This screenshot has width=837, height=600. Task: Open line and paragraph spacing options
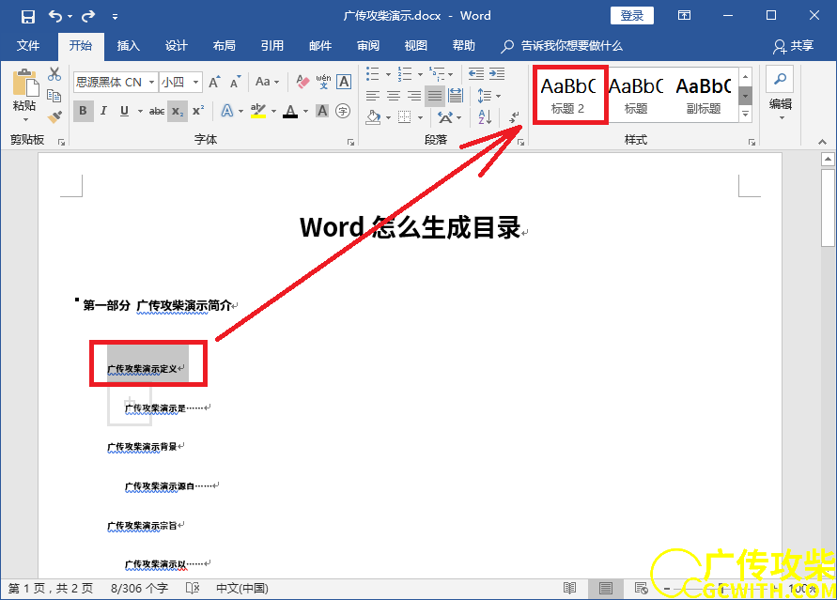coord(484,96)
